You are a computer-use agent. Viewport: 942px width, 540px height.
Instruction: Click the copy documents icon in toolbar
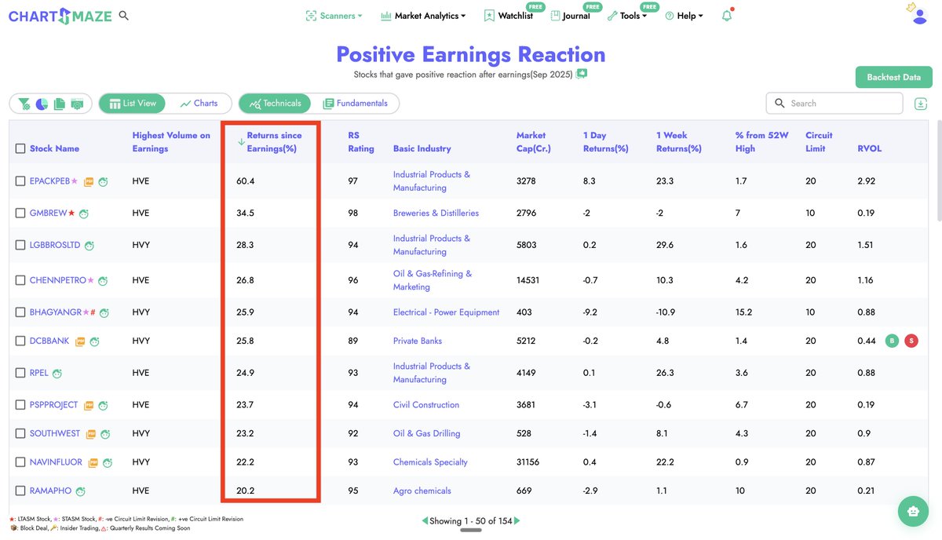click(x=60, y=104)
